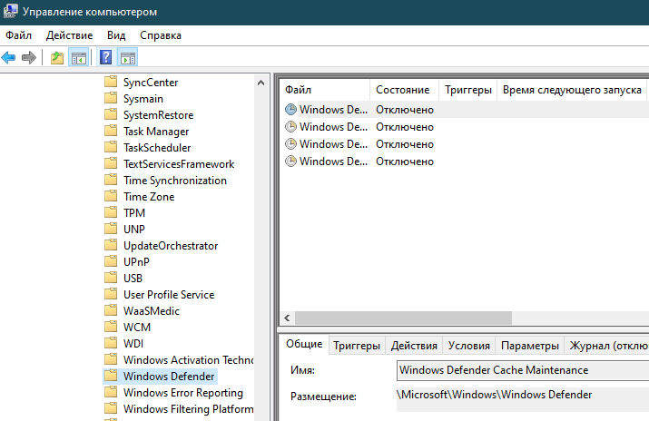The width and height of the screenshot is (649, 421).
Task: Open the Файл menu
Action: coord(18,35)
